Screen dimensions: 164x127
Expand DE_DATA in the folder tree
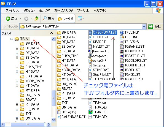click(17, 53)
